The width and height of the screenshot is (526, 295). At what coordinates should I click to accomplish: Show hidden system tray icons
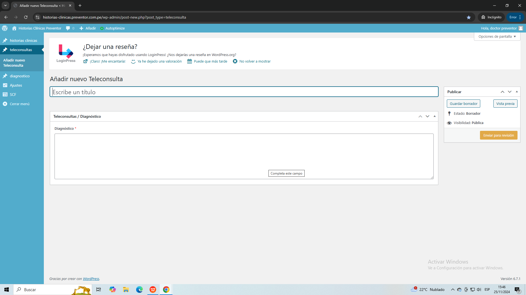click(453, 290)
